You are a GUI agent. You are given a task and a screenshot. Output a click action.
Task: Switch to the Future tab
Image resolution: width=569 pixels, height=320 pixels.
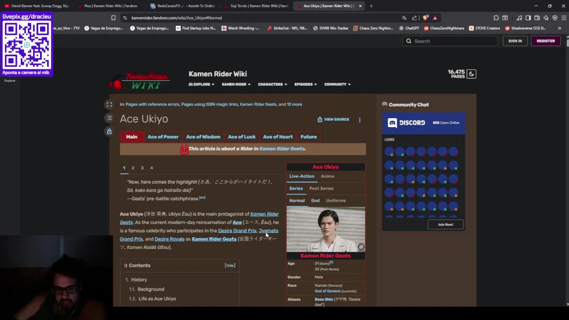click(x=309, y=137)
